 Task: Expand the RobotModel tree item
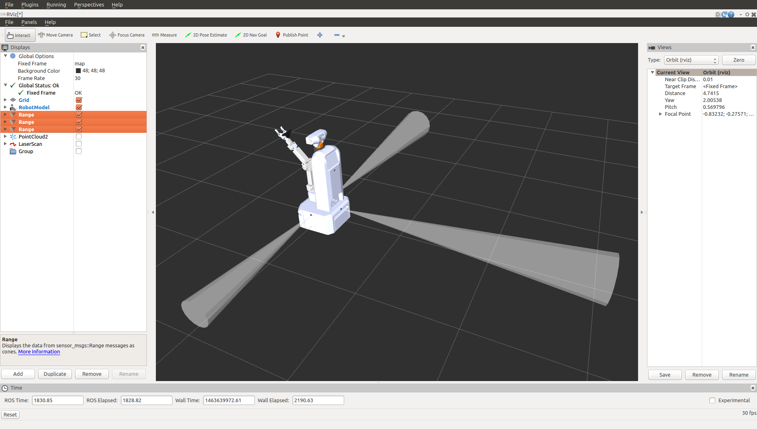[5, 108]
